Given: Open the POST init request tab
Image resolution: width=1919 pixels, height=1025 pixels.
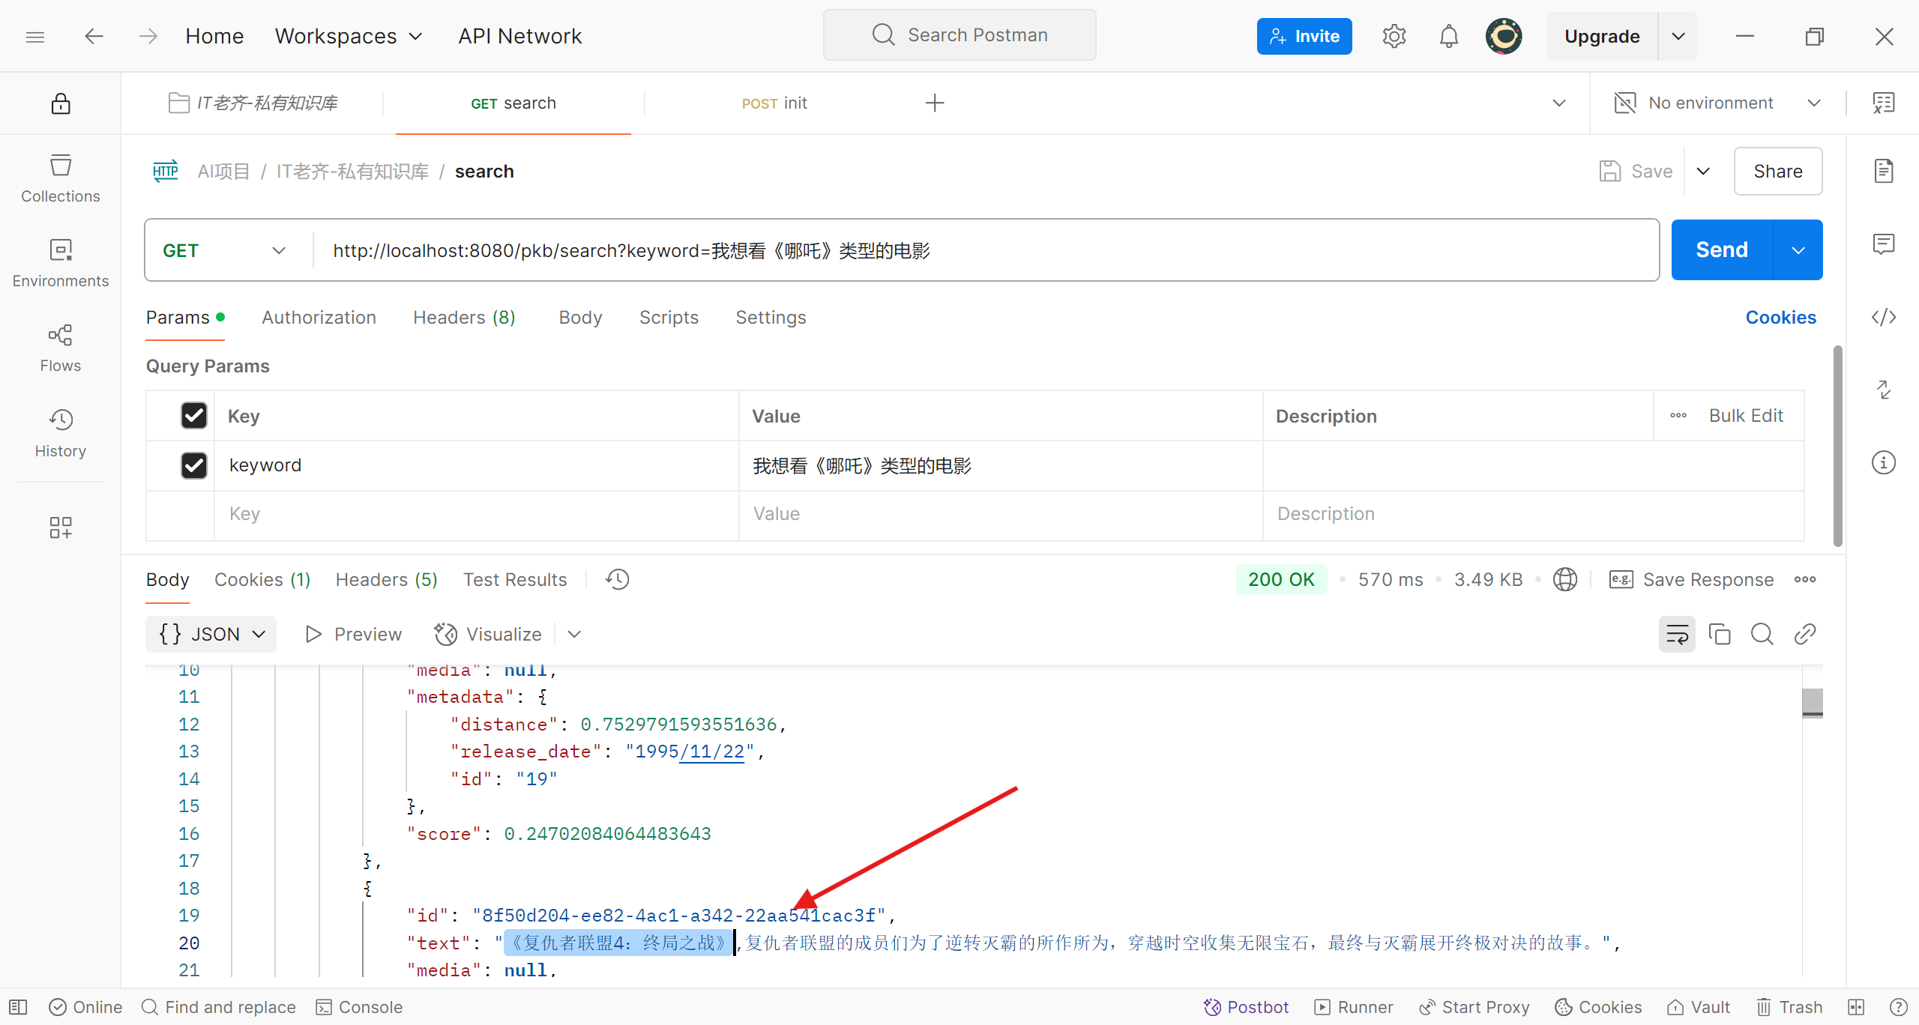Looking at the screenshot, I should (x=774, y=103).
